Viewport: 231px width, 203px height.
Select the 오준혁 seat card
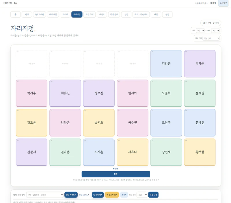(166, 93)
